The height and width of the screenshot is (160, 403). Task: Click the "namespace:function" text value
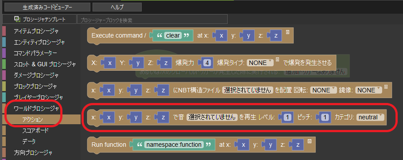pos(174,145)
